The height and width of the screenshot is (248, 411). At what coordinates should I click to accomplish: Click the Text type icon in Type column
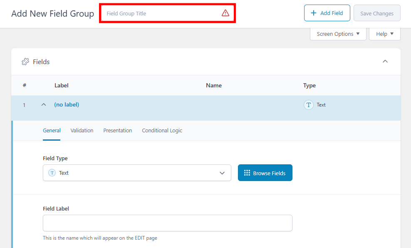(308, 105)
